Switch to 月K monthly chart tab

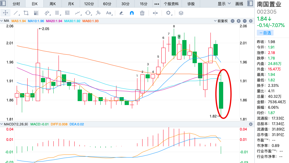tap(71, 4)
